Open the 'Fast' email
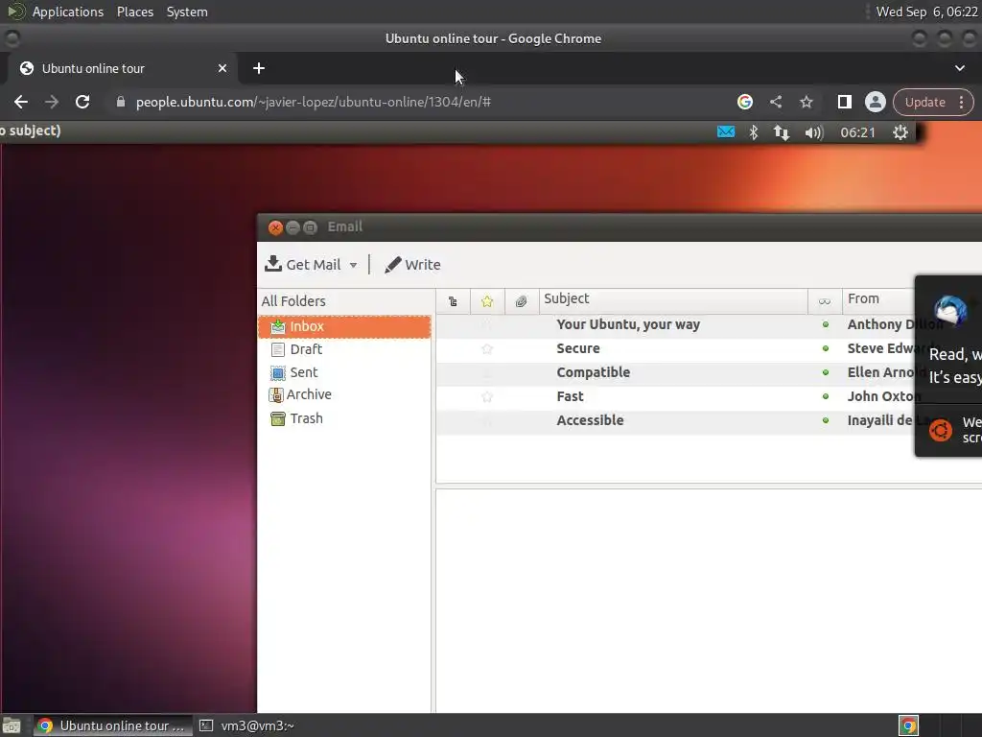The image size is (982, 737). (x=570, y=396)
